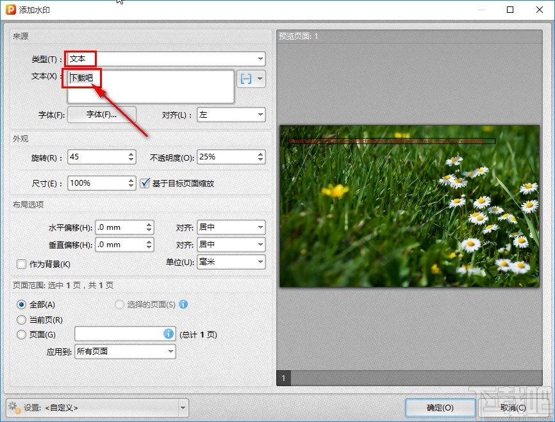The width and height of the screenshot is (555, 422).
Task: Increase the 旋转 rotation value
Action: (x=131, y=154)
